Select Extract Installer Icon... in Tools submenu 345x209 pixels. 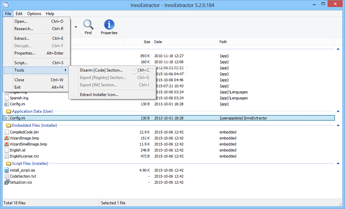point(112,95)
